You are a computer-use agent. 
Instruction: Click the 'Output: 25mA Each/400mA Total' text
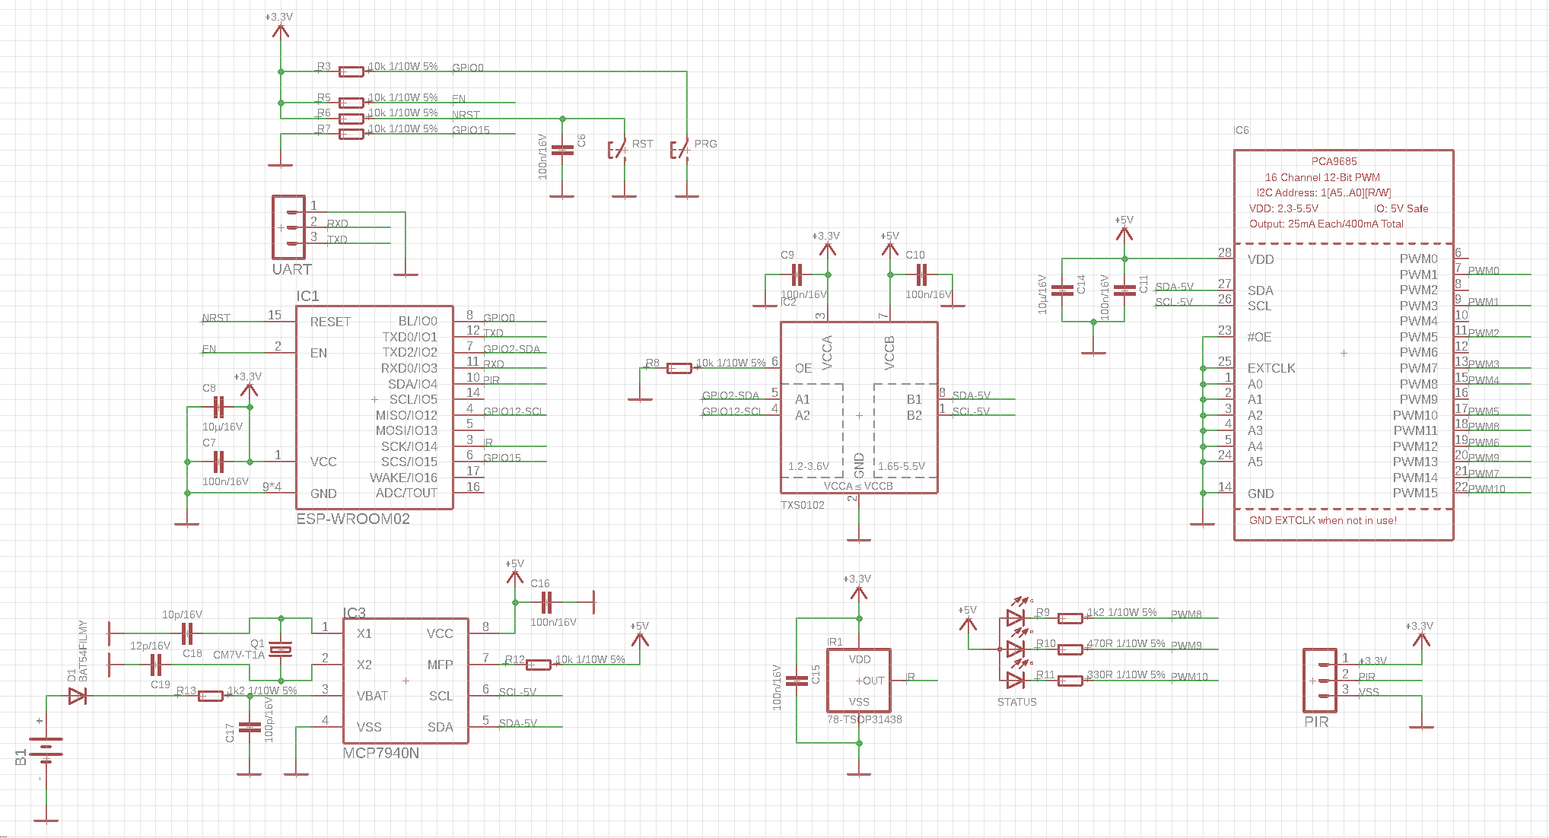click(1326, 224)
